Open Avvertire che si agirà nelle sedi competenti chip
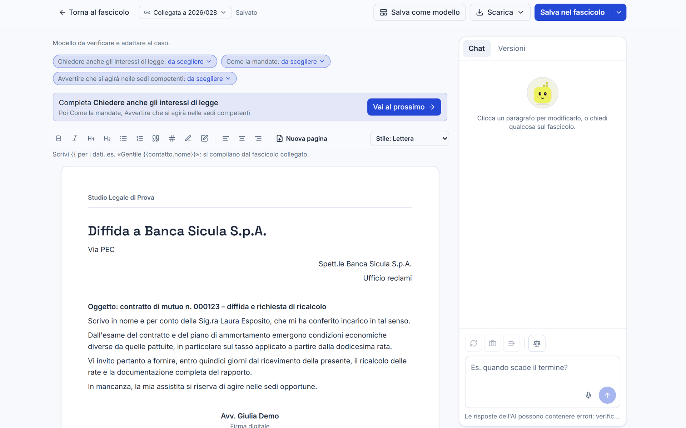The height and width of the screenshot is (428, 686). tap(145, 78)
